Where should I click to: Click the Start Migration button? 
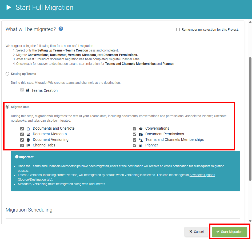[x=229, y=232]
